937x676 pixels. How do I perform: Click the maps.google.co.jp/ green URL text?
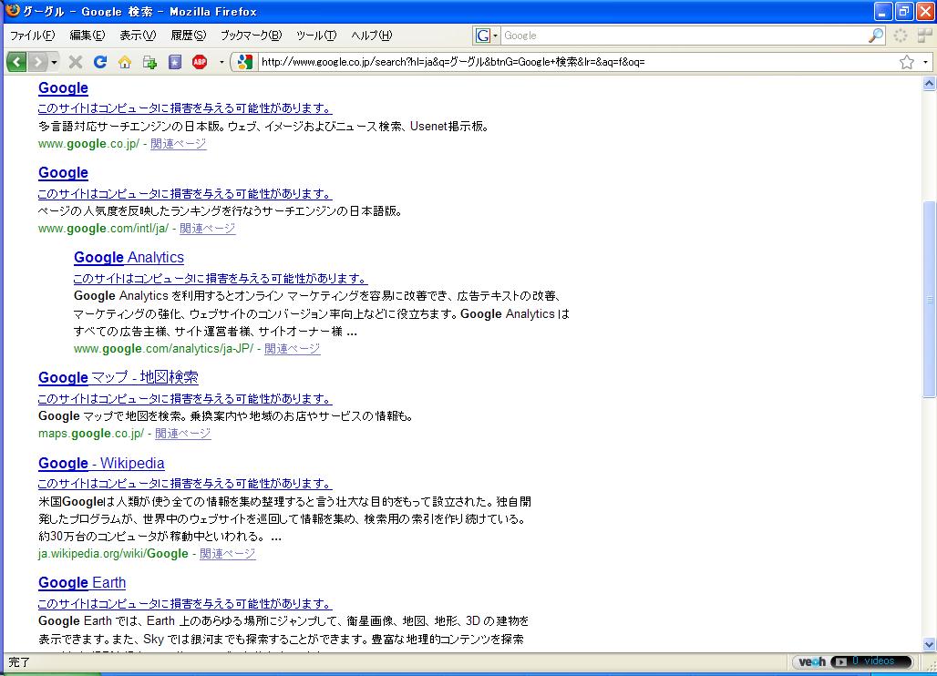pyautogui.click(x=91, y=433)
